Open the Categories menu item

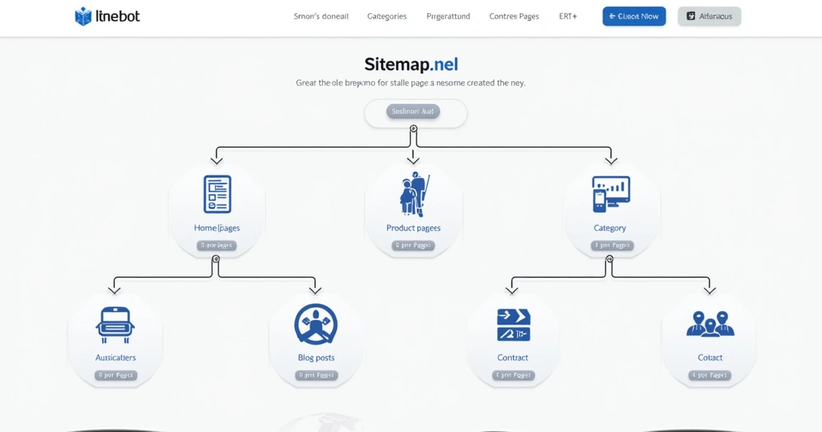tap(387, 16)
